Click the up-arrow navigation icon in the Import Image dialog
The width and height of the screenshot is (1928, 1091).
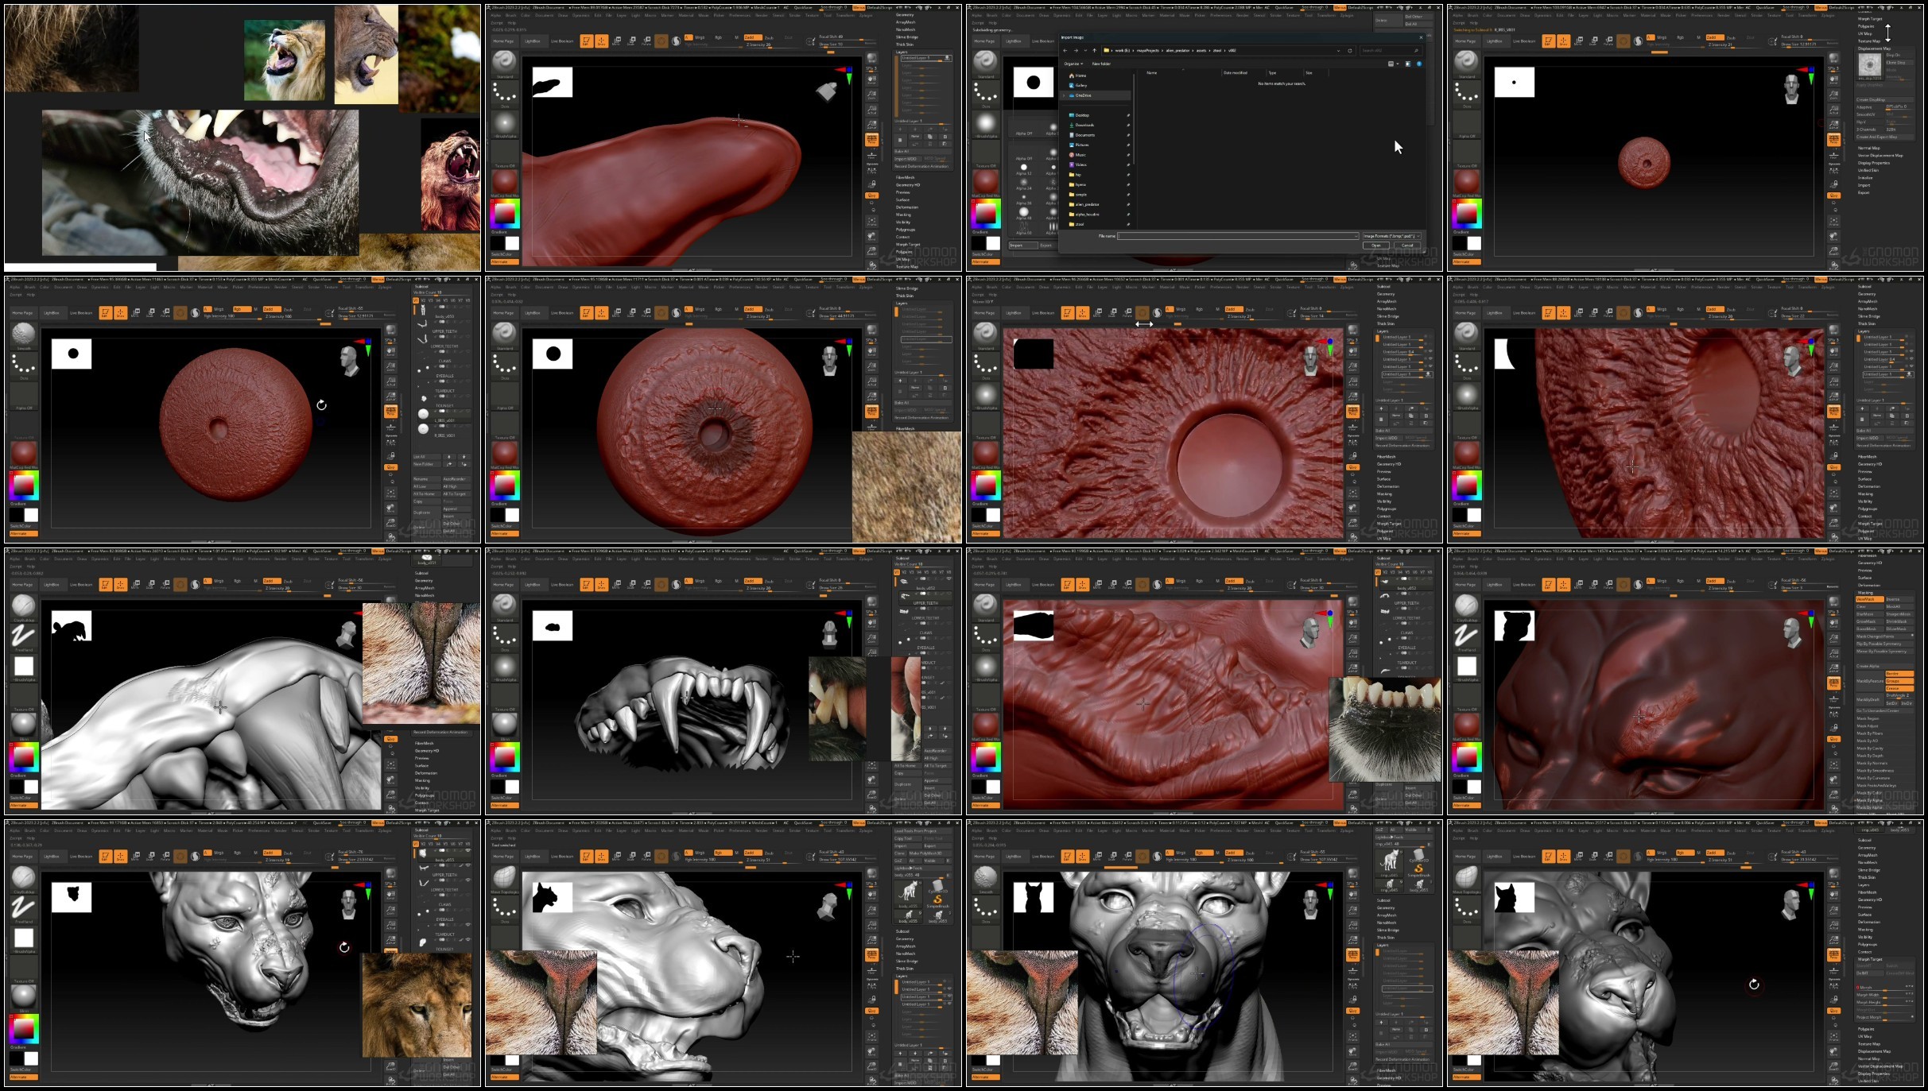coord(1094,50)
